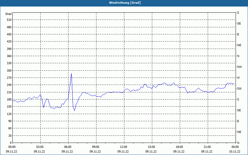The width and height of the screenshot is (248, 155).
Task: Click the 450 y-axis tick label
Action: (x=9, y=34)
